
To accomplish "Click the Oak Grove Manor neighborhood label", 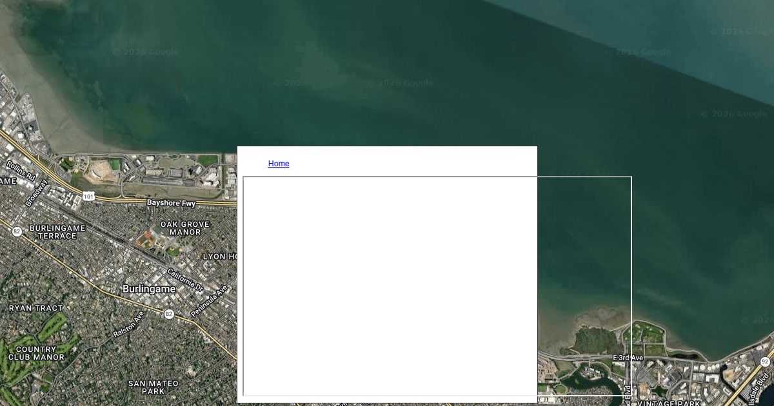I will [185, 228].
